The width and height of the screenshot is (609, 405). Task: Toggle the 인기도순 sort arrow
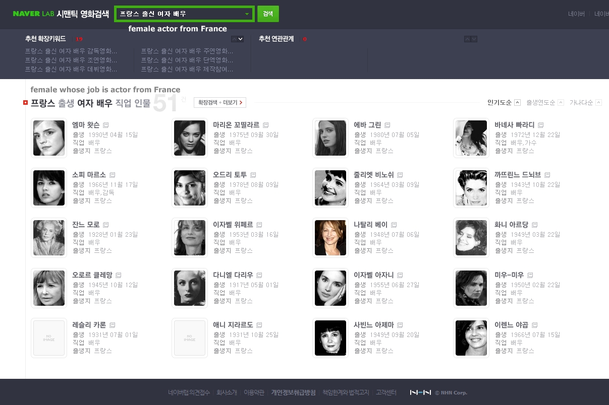point(517,103)
